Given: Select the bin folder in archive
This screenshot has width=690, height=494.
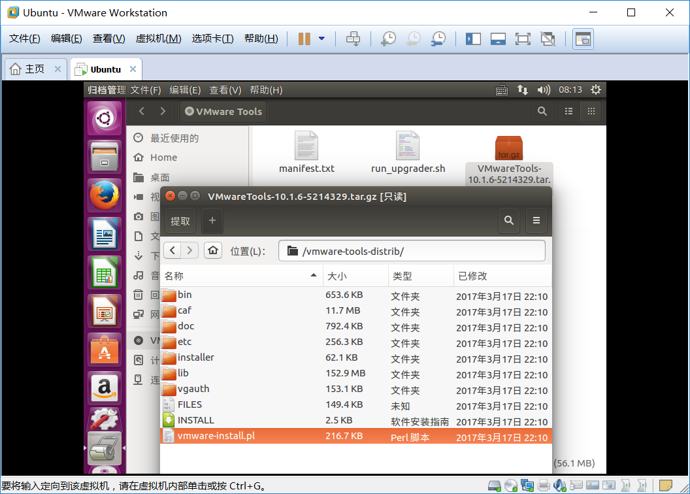Looking at the screenshot, I should (x=355, y=295).
